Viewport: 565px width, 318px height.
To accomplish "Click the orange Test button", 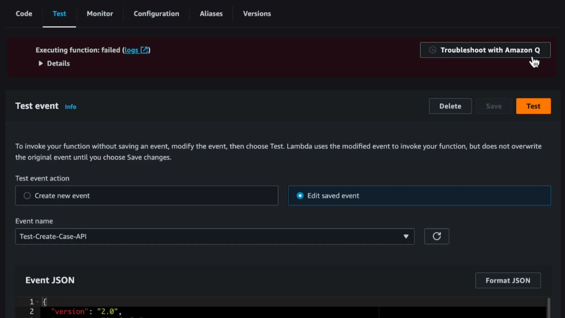I will tap(533, 106).
